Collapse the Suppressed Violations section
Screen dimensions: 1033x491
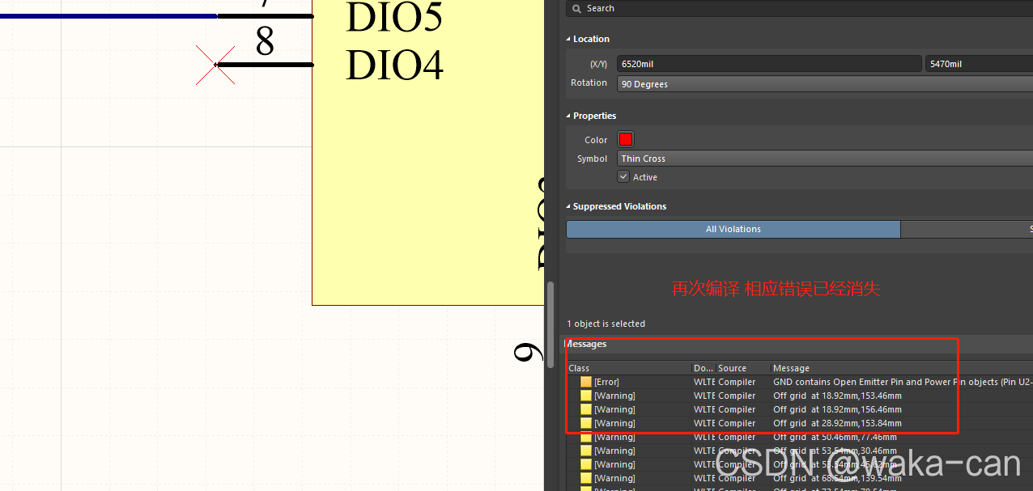[568, 206]
